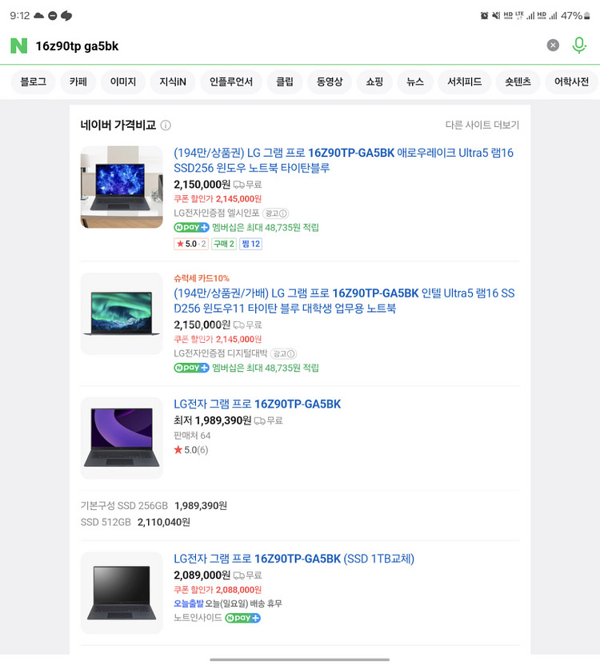This screenshot has height=665, width=600.
Task: Switch to the 이미지 tab
Action: click(123, 82)
